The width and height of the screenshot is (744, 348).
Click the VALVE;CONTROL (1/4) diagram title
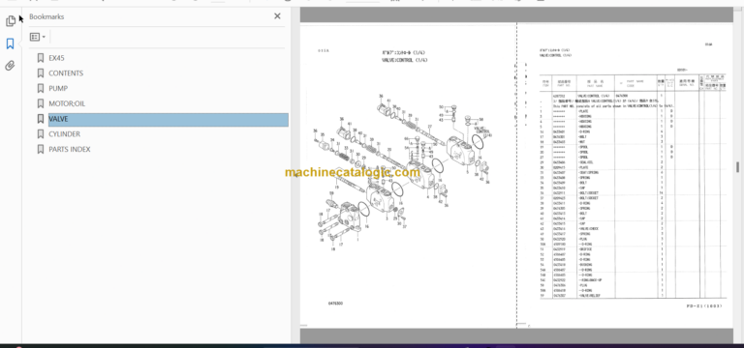(x=405, y=60)
